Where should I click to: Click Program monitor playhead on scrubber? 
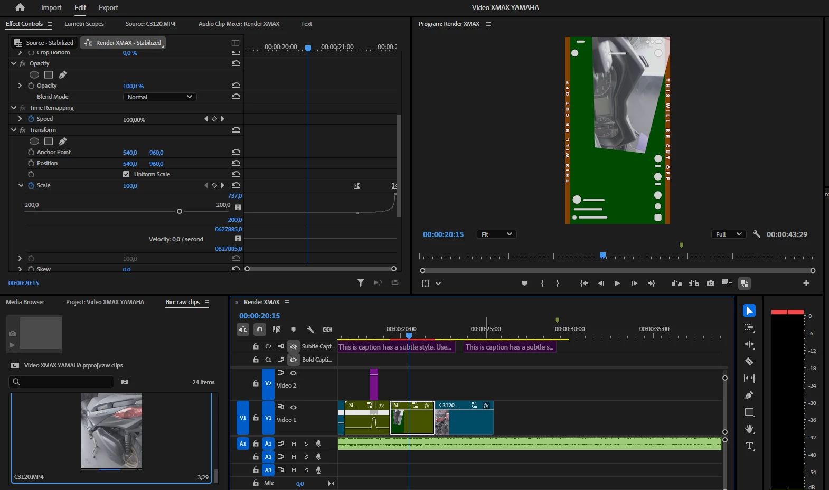click(x=602, y=256)
